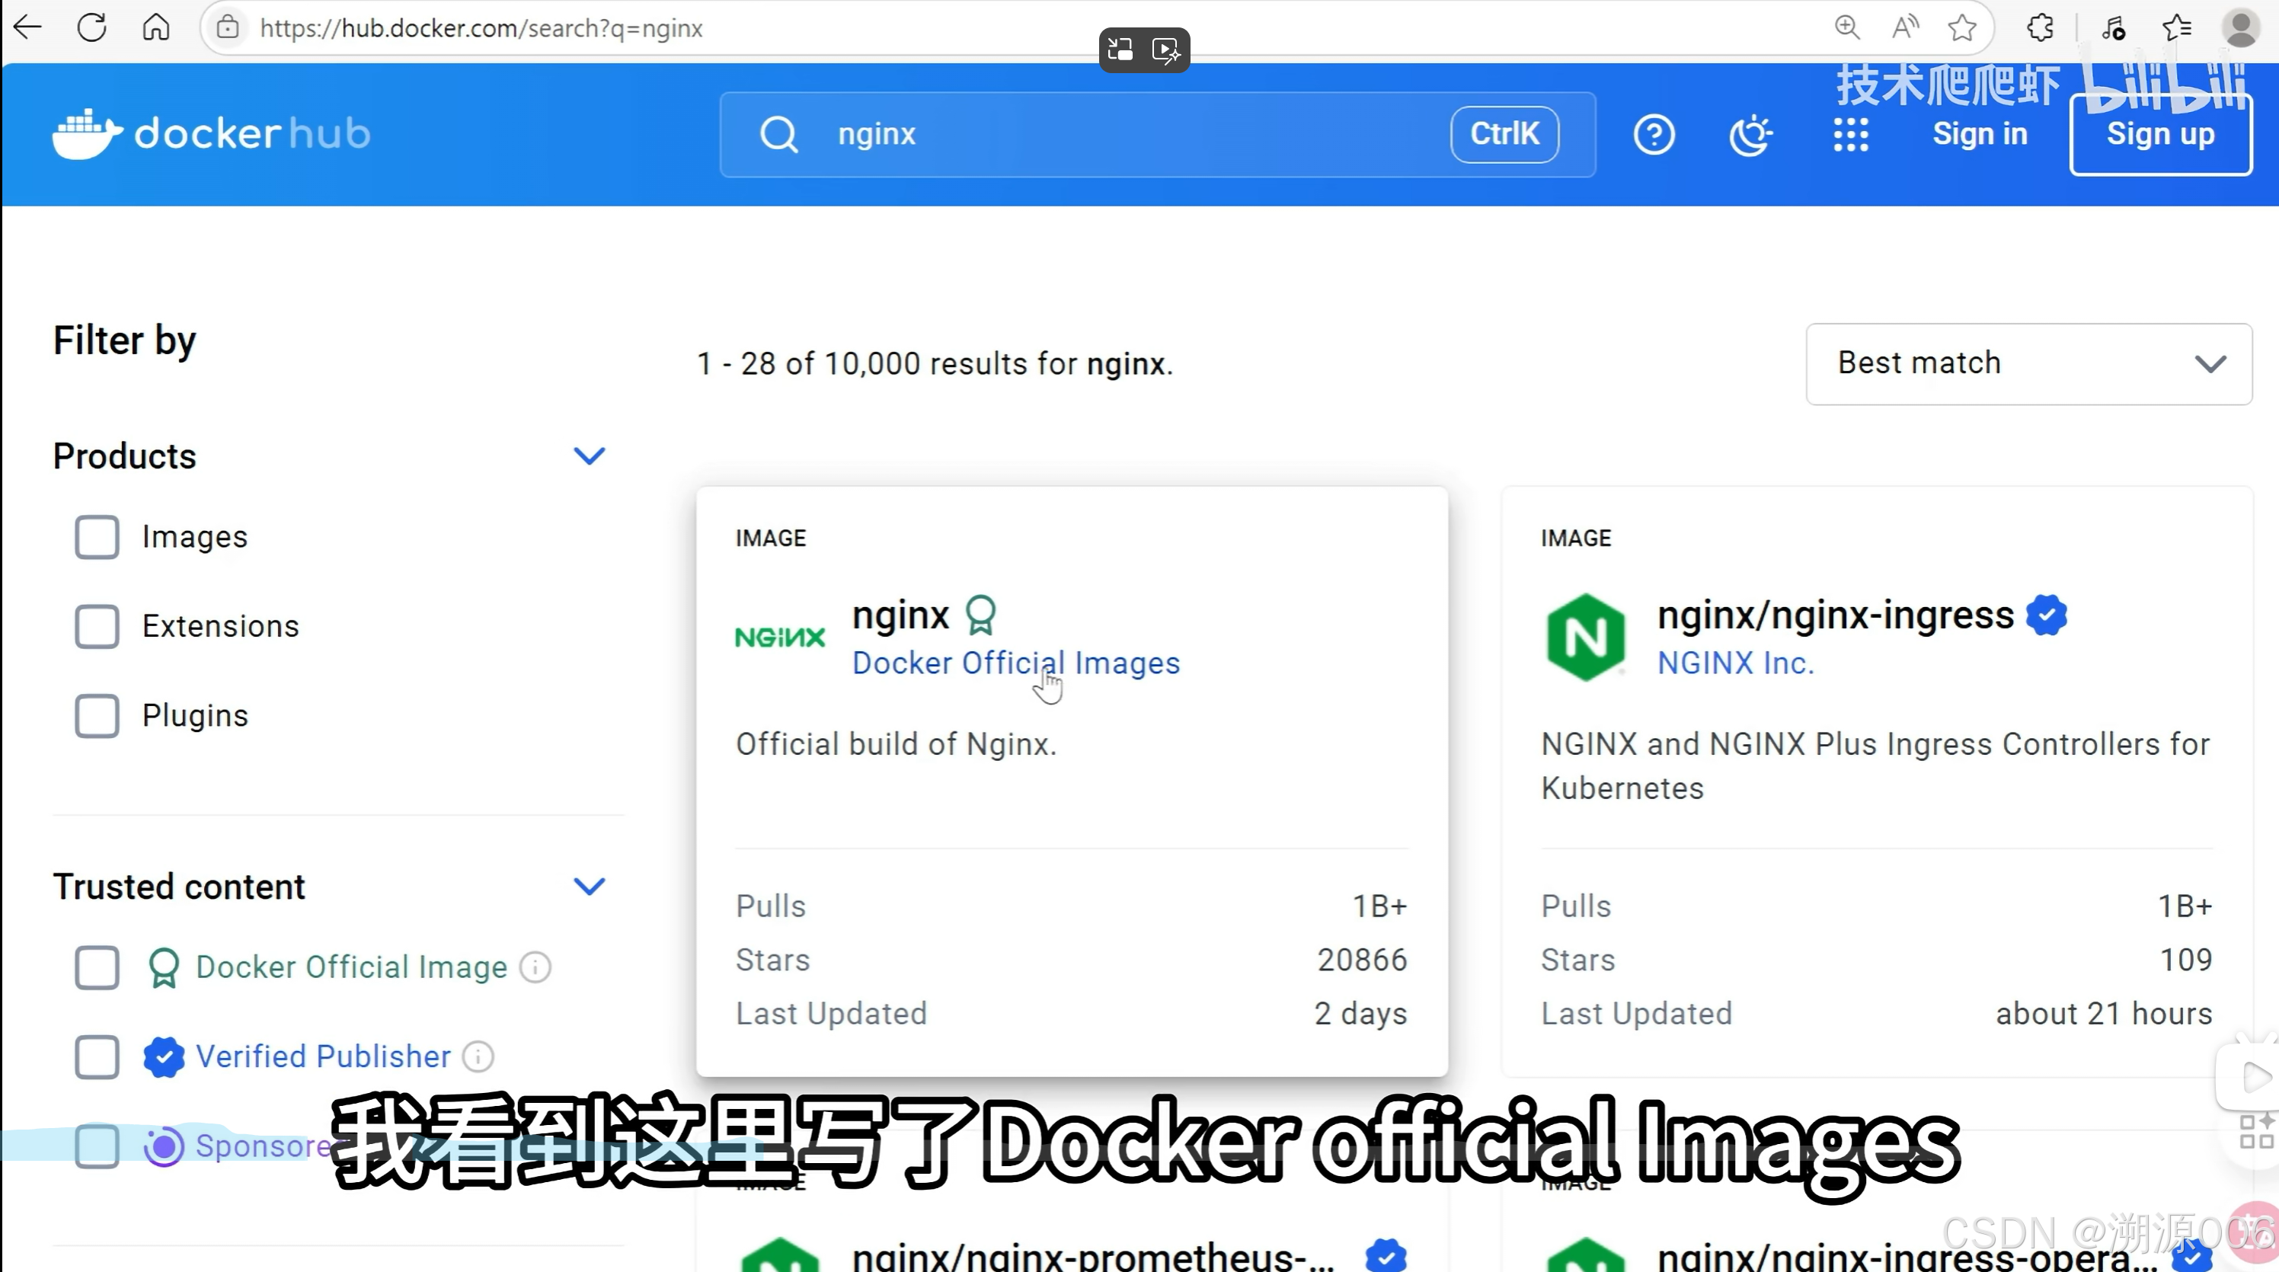Add page to favorites with star icon
The height and width of the screenshot is (1272, 2279).
[1962, 27]
